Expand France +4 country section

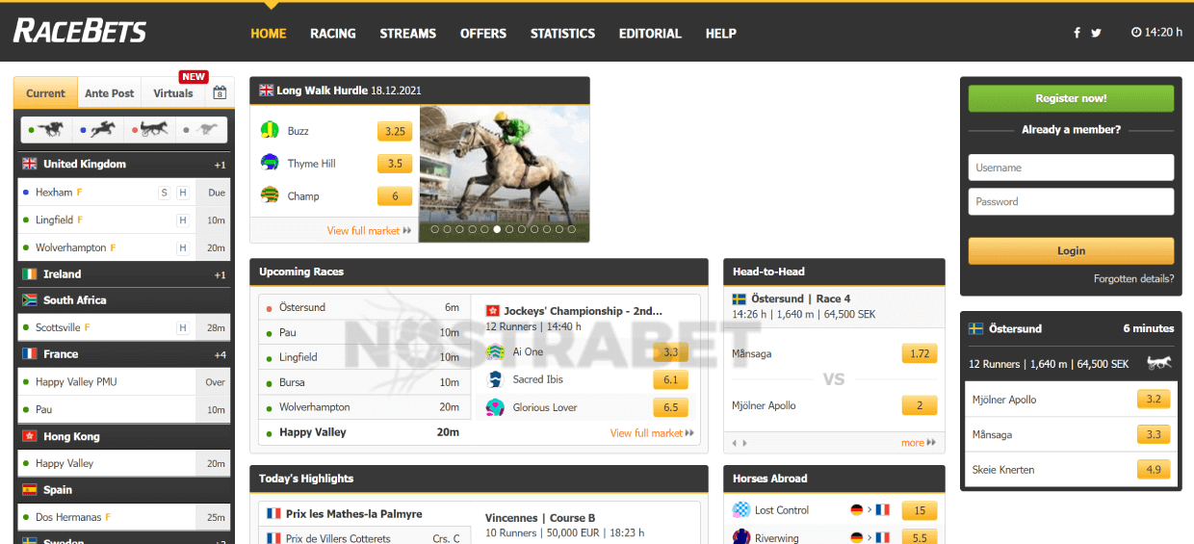pyautogui.click(x=124, y=354)
